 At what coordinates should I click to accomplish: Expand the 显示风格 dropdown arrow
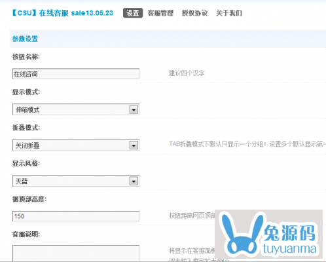click(x=134, y=181)
